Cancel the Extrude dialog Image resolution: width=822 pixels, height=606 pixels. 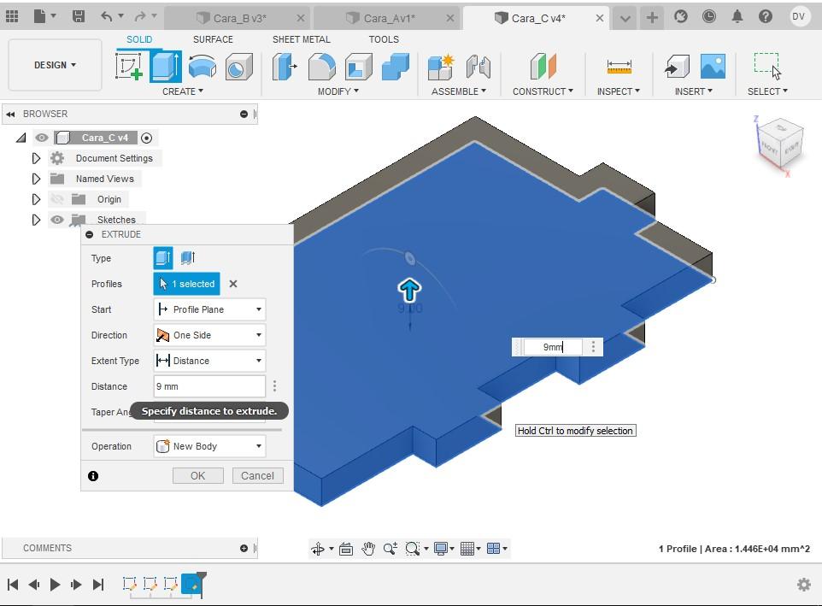pyautogui.click(x=257, y=475)
